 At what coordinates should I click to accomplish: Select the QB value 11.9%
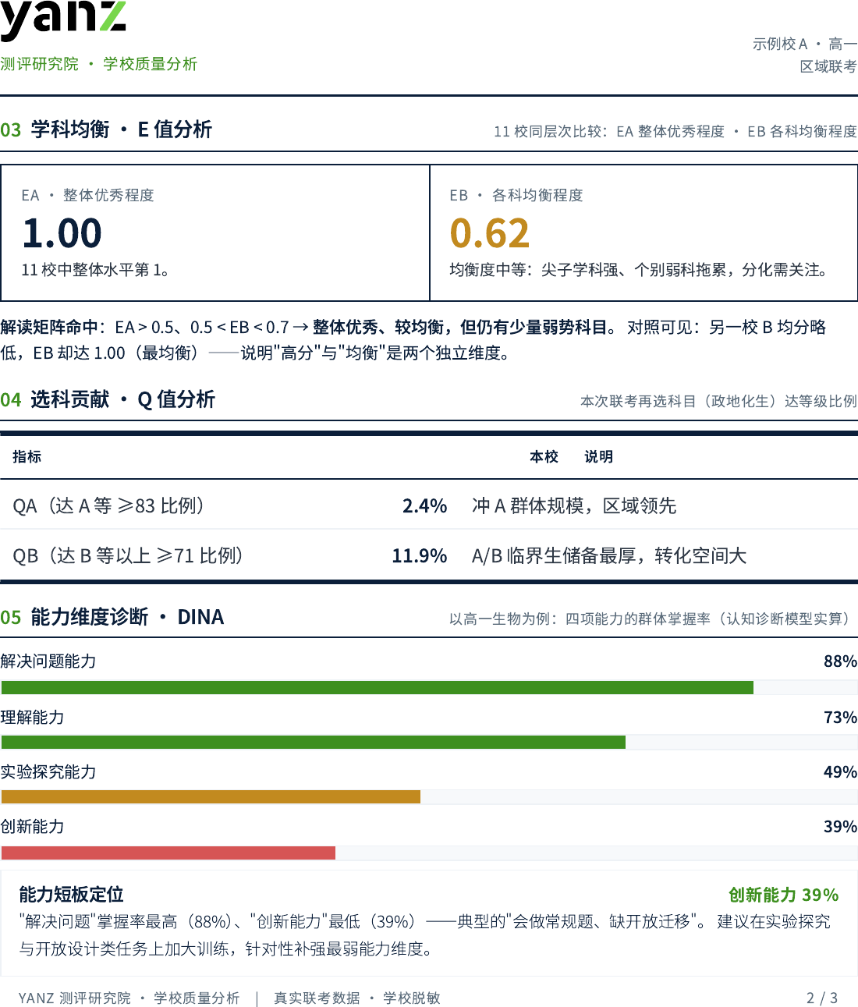[x=419, y=555]
